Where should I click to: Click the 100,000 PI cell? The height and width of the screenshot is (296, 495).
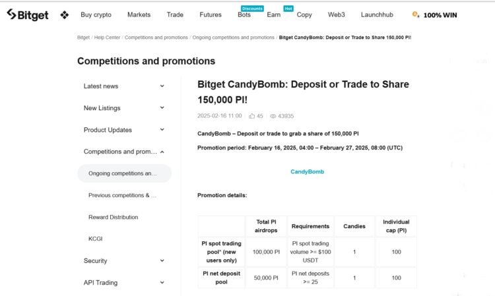click(266, 252)
